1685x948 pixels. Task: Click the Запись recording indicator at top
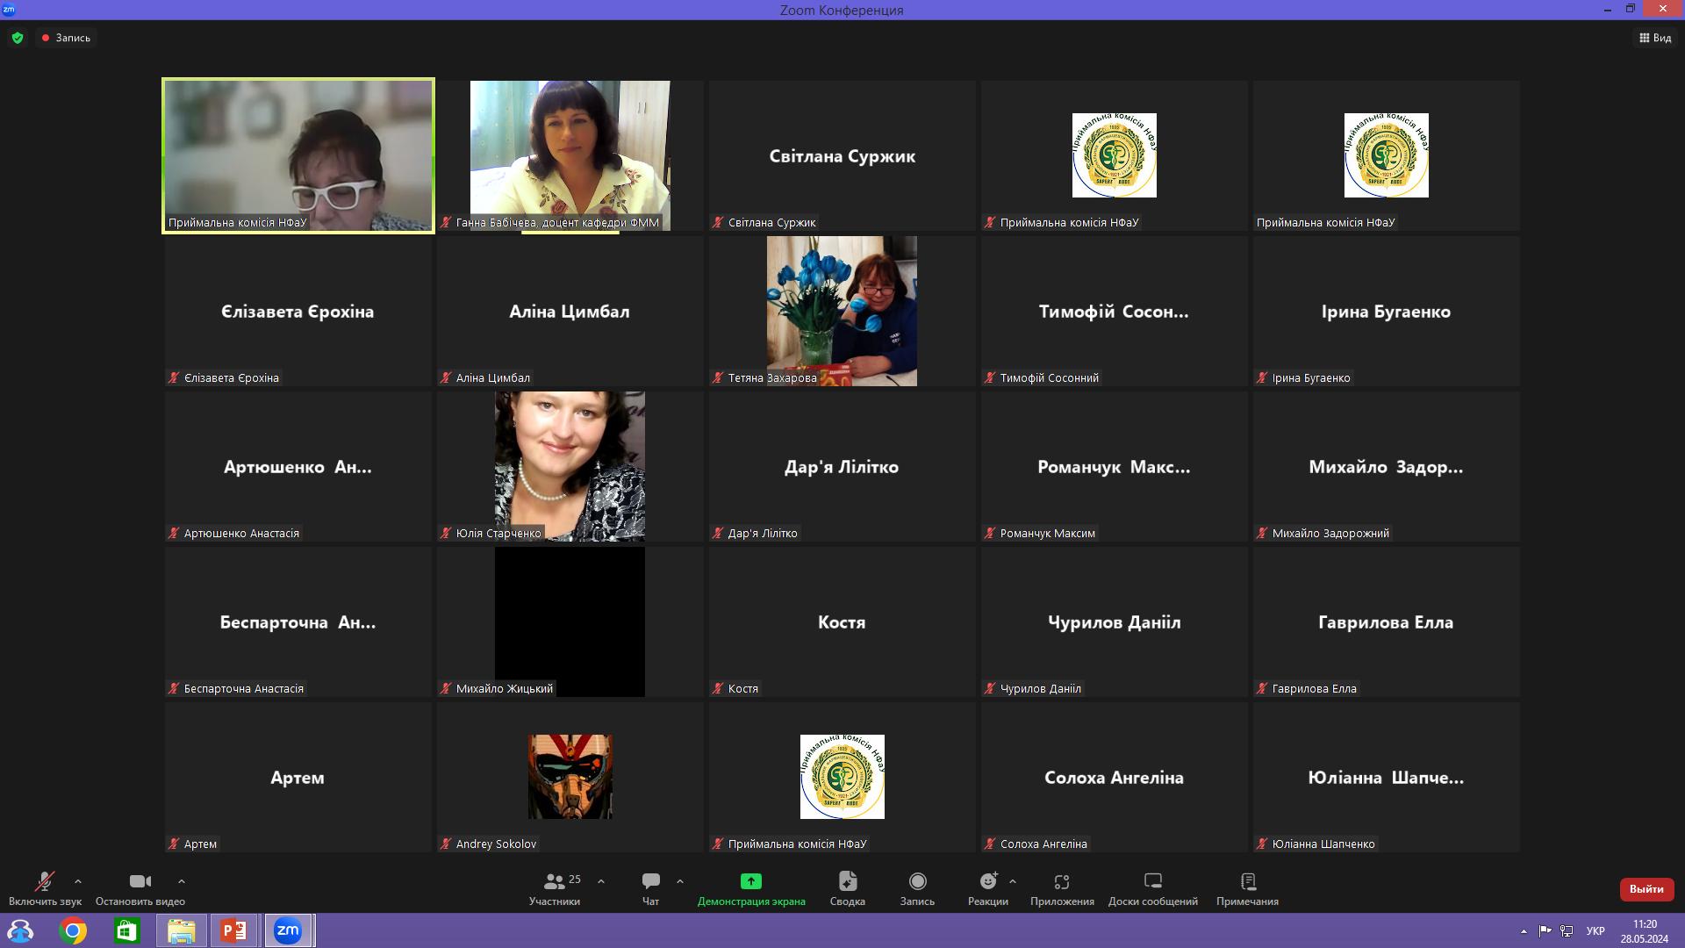tap(66, 38)
